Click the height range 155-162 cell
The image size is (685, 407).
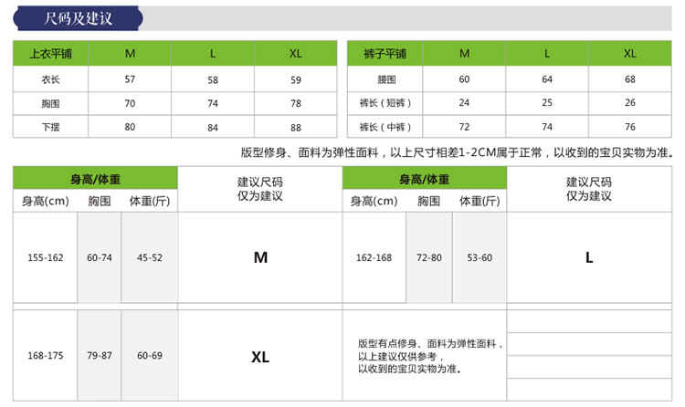pos(46,257)
